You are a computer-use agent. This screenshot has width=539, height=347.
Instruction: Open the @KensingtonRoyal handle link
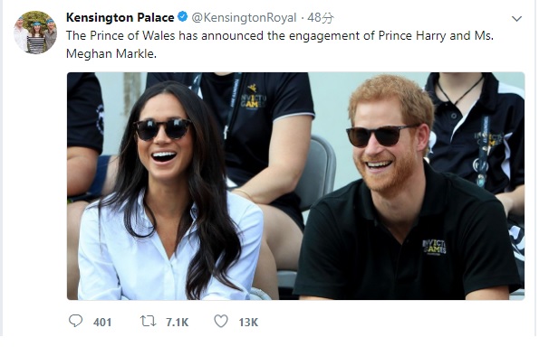[x=244, y=18]
